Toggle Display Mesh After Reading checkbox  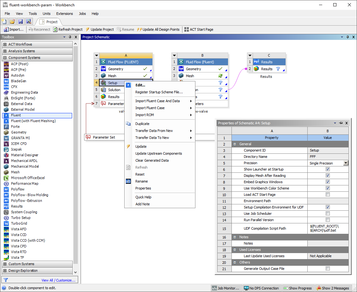pos(328,176)
